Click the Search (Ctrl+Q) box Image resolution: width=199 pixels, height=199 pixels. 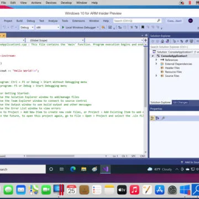point(137,21)
